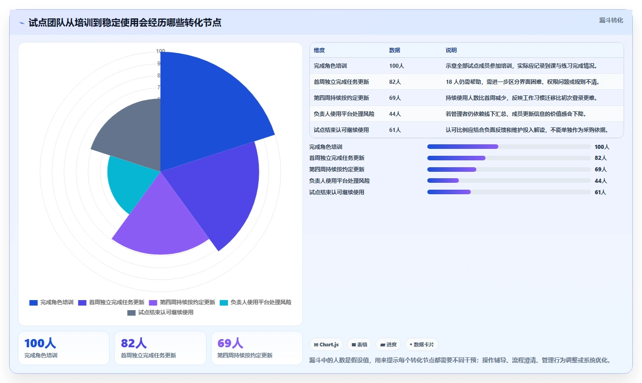This screenshot has width=642, height=383.
Task: Click table value 82人
Action: click(x=395, y=82)
